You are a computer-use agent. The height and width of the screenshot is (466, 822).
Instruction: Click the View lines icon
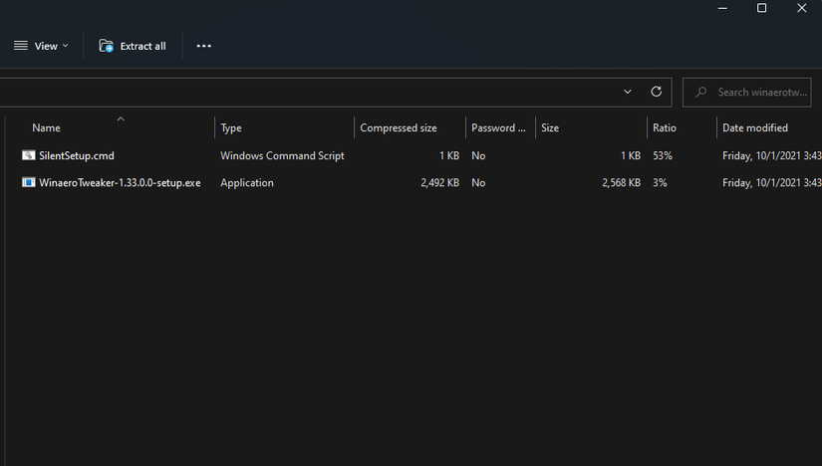(x=21, y=46)
